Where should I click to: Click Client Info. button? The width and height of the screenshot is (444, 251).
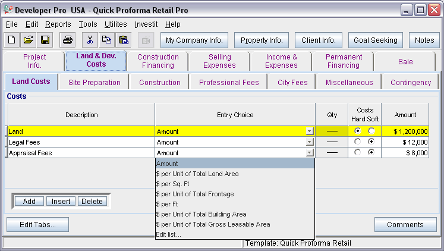coord(319,40)
